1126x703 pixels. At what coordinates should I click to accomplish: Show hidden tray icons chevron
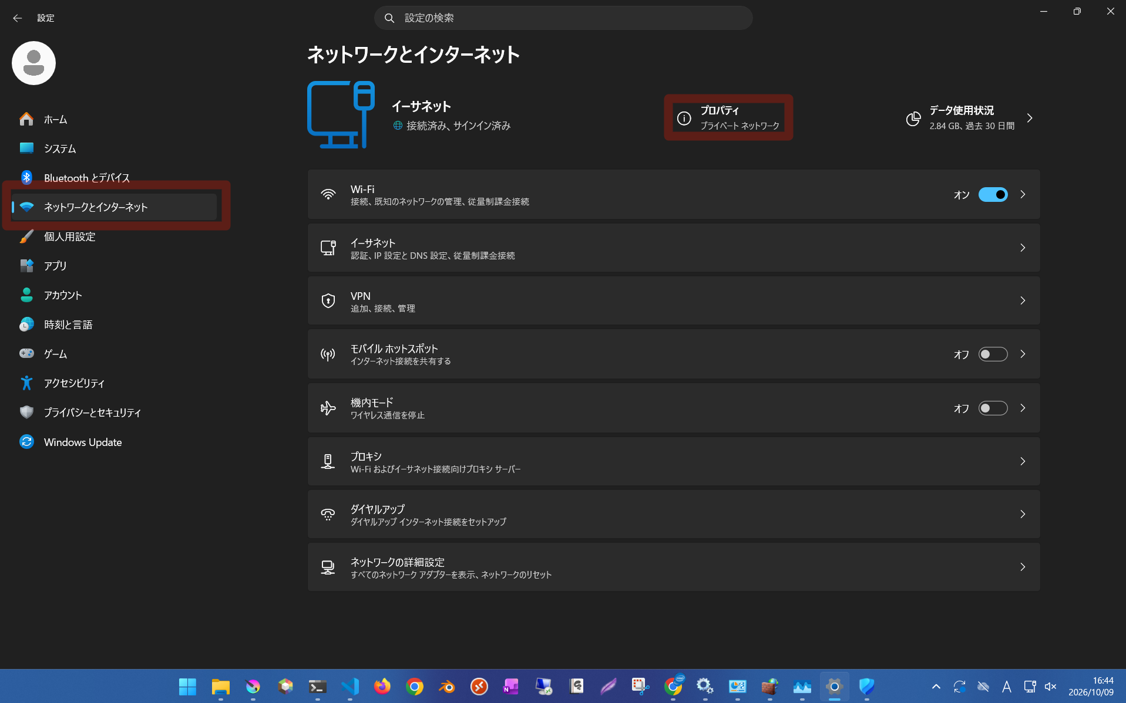pos(936,687)
